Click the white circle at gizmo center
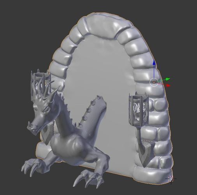197x195 pixels. click(x=154, y=82)
